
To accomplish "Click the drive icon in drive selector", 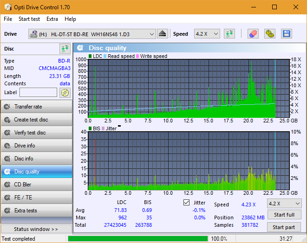I will coord(33,34).
